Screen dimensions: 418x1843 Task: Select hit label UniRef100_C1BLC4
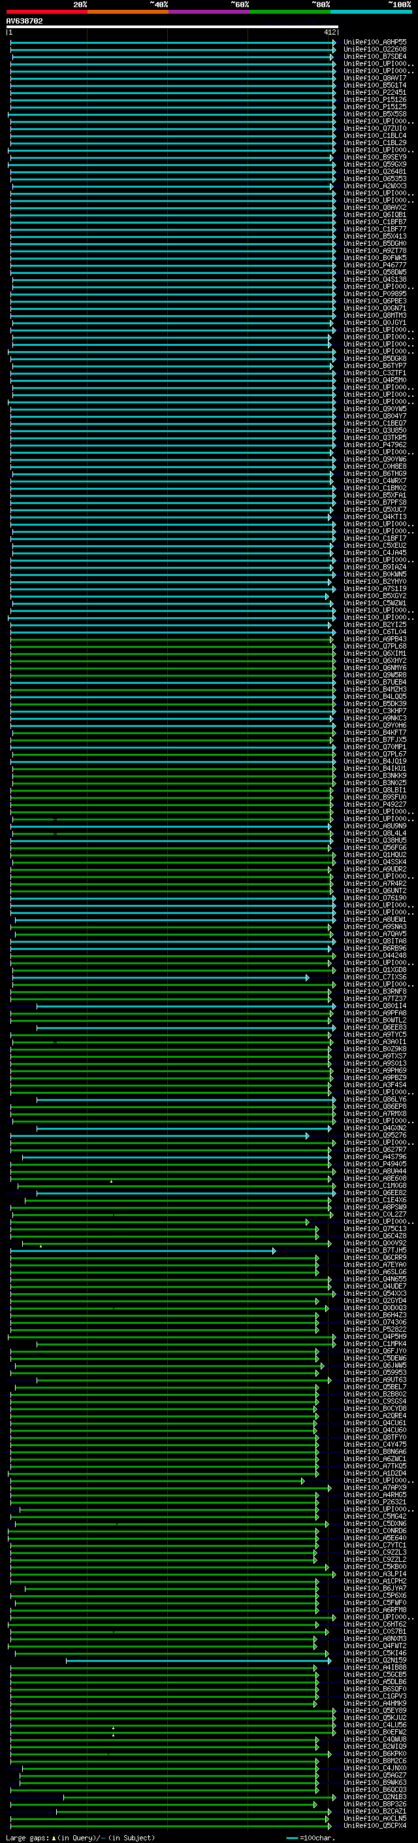375,136
